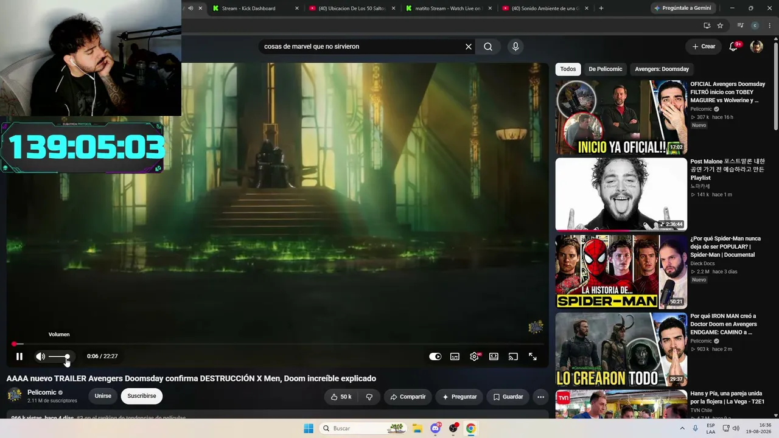Mute the video with the speaker icon

tap(40, 356)
